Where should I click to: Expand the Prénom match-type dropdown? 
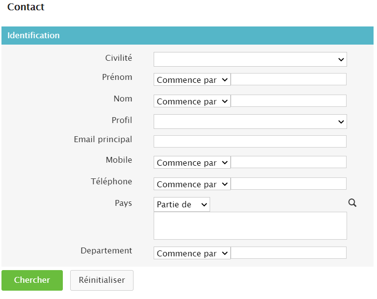192,80
